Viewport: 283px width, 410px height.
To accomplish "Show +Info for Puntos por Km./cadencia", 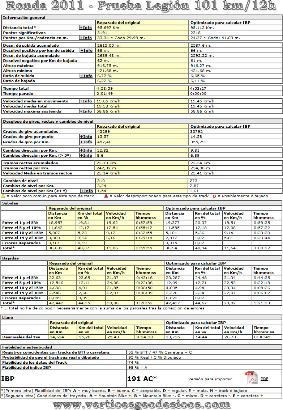I will pos(86,38).
